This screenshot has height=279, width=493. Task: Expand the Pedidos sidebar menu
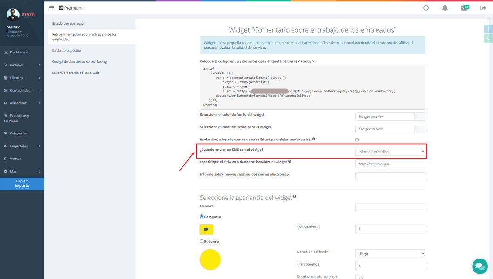click(22, 65)
